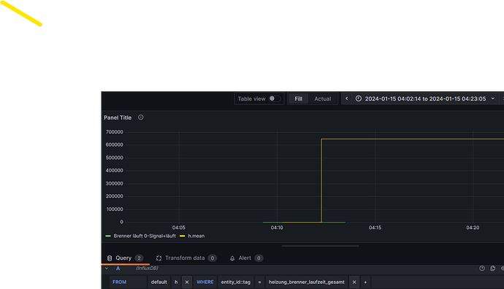Viewport: 504px width, 289px height.
Task: Open the default retention policy selector
Action: 159,282
